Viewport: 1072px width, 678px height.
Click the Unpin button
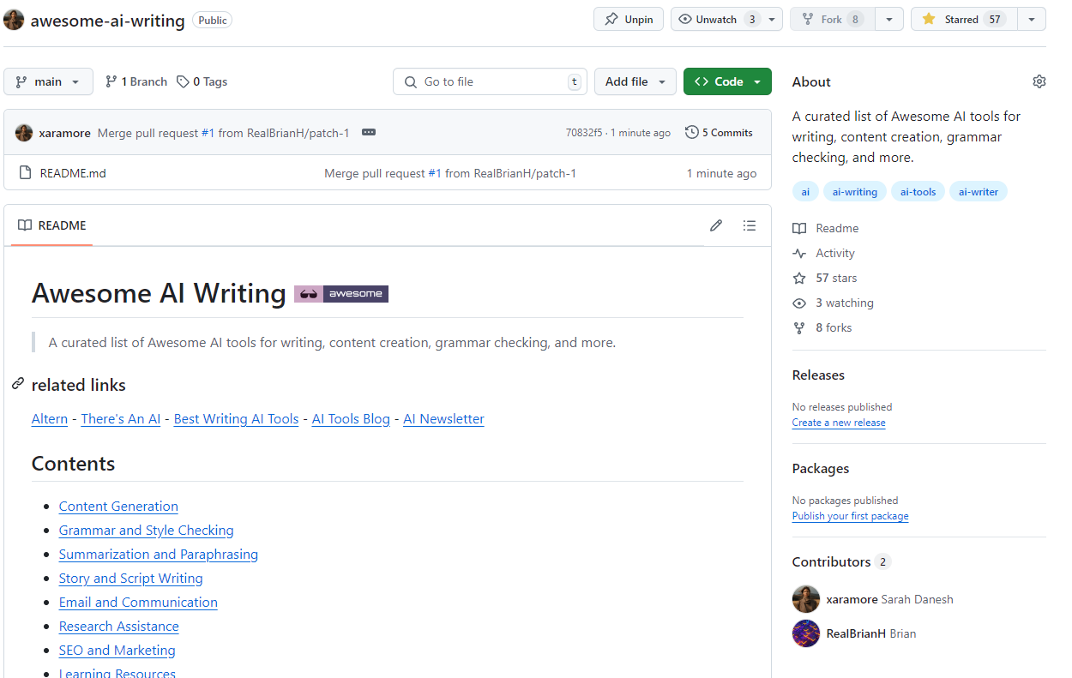[x=629, y=20]
